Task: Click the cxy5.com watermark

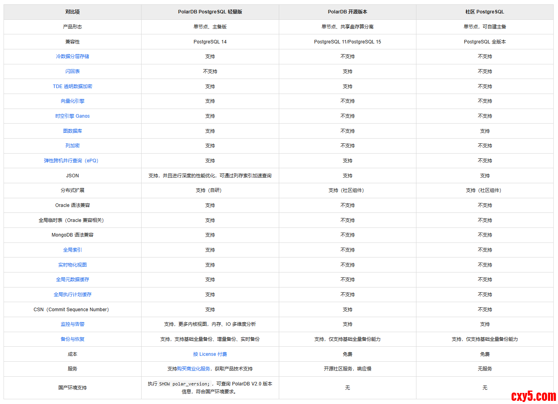Action: click(x=533, y=396)
